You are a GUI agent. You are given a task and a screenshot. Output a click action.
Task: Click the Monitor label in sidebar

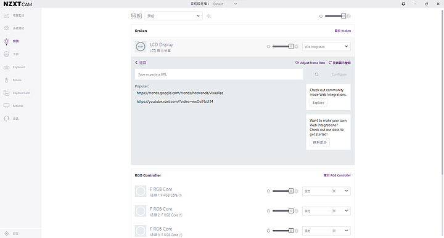[x=18, y=106]
